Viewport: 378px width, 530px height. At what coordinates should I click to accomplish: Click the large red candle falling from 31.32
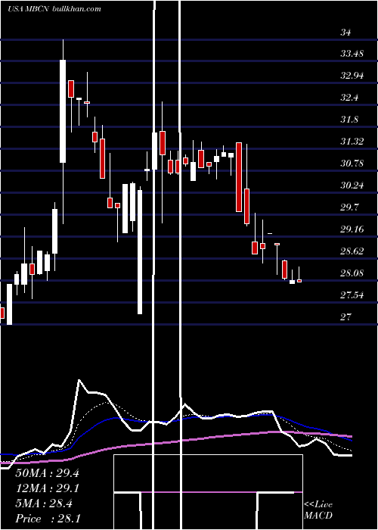(x=239, y=177)
